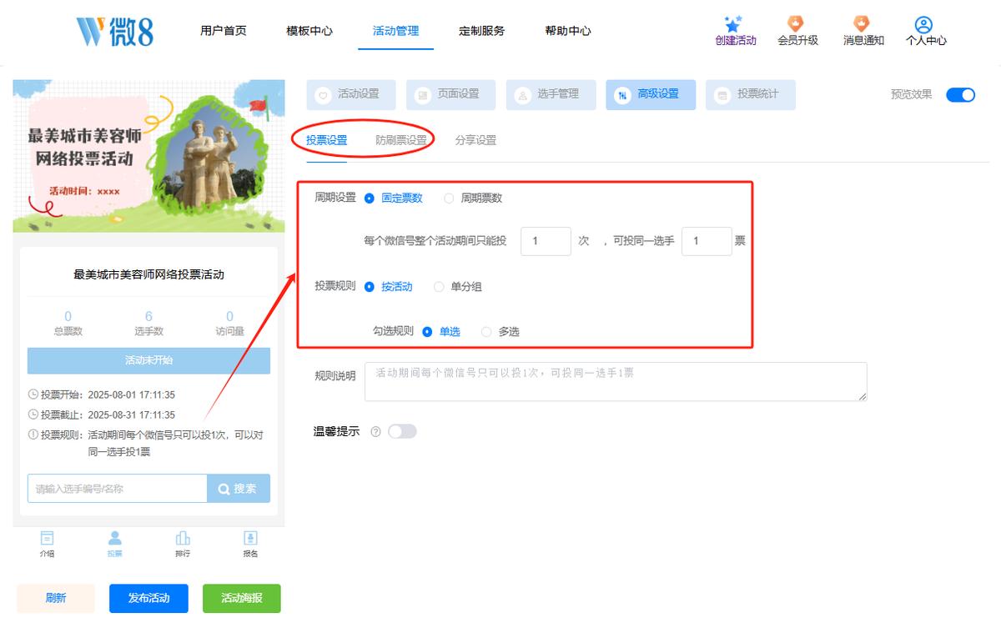Select the 介绍 tab icon in preview
This screenshot has height=638, width=1001.
click(x=48, y=538)
